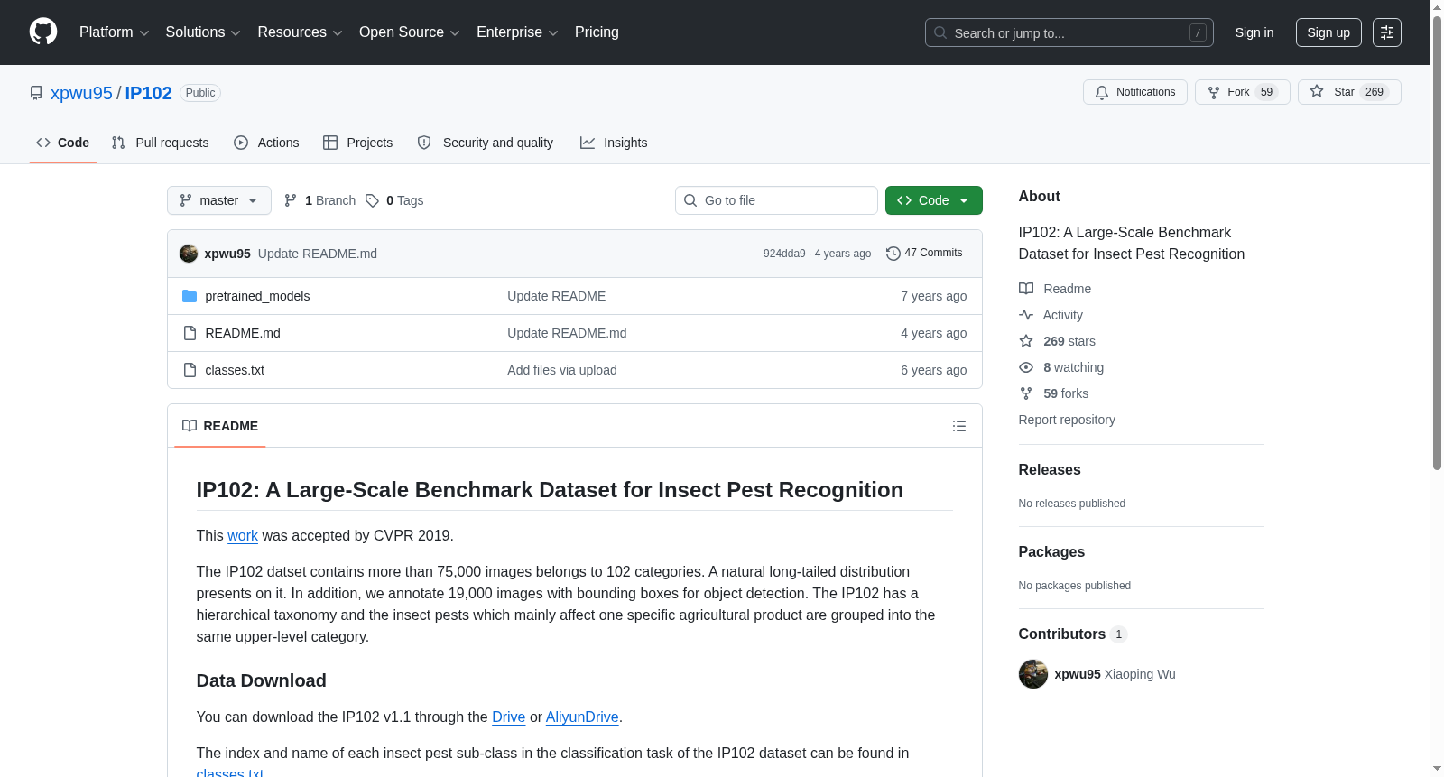This screenshot has width=1444, height=777.
Task: Open the Pricing link
Action: point(597,32)
